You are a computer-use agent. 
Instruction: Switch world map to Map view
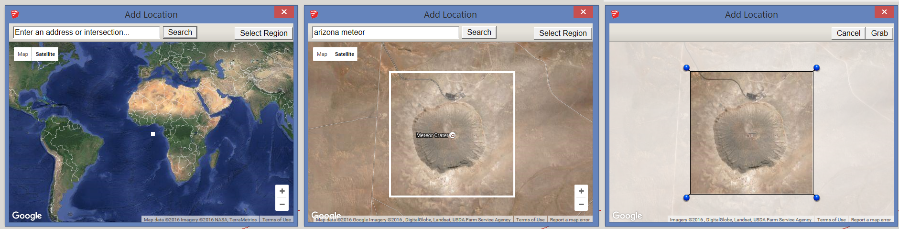tap(23, 54)
